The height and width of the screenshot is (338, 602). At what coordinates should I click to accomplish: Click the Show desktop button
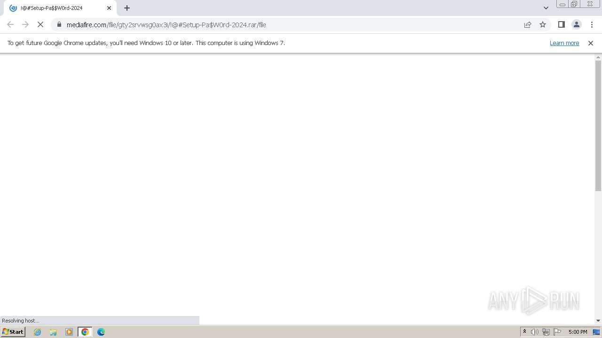[x=596, y=332]
